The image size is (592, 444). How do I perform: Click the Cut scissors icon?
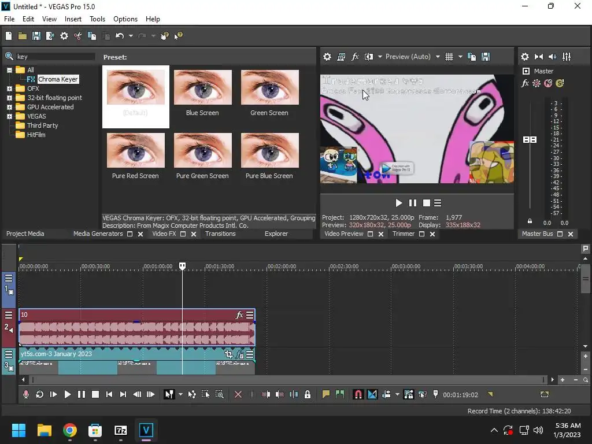point(78,36)
